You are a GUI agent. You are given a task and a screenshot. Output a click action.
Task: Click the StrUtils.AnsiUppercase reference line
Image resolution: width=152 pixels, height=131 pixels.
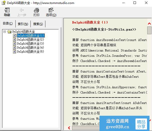click(x=109, y=87)
